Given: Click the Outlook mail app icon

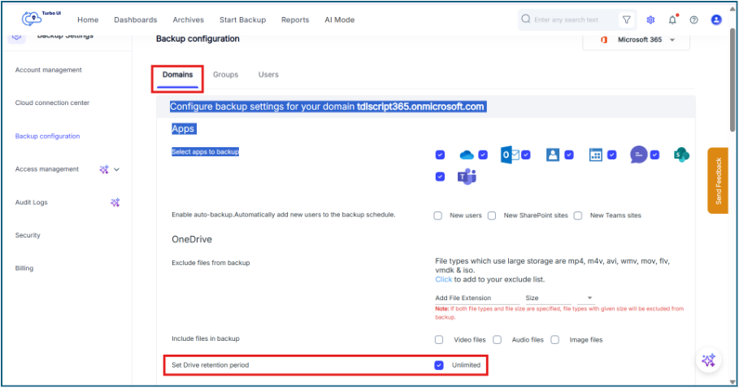Looking at the screenshot, I should (510, 155).
